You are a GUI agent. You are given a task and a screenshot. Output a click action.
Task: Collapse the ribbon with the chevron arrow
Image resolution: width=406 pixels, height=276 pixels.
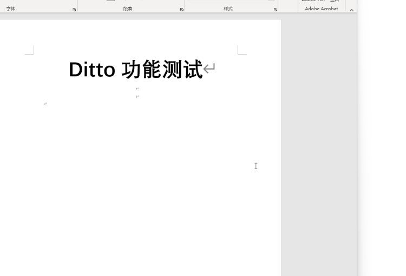tap(352, 10)
